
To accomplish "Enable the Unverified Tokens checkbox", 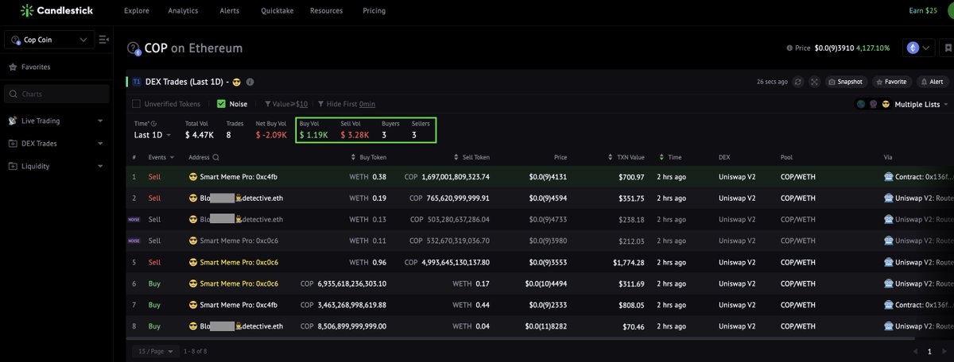I will [x=137, y=104].
